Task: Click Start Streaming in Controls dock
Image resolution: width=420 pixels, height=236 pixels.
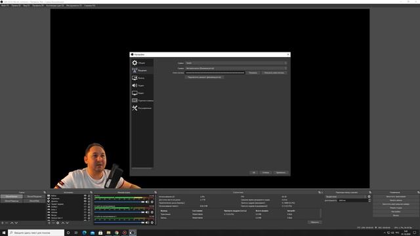Action: (396, 197)
